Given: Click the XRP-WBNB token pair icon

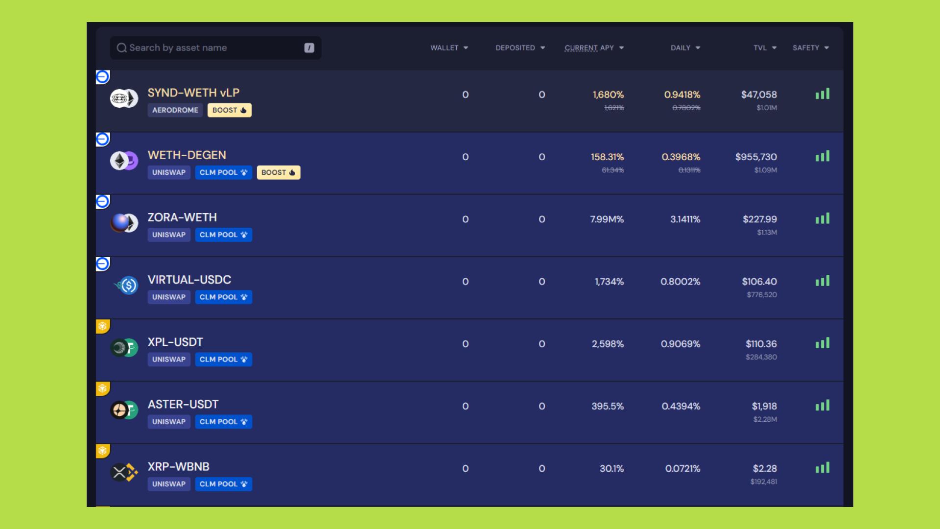Looking at the screenshot, I should click(124, 472).
